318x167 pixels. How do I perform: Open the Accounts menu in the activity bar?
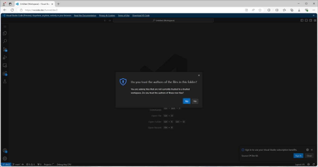click(5, 151)
